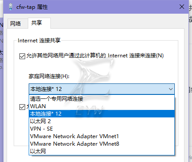Select VMware Network Adapter VMnet8
This screenshot has width=192, height=162.
tap(102, 144)
